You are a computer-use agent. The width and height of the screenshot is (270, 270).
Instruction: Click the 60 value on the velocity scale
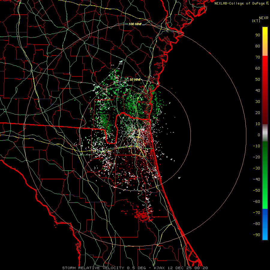click(258, 68)
